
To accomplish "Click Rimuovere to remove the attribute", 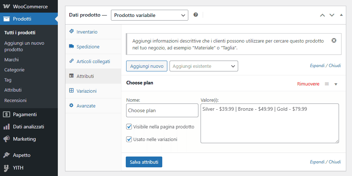I will click(x=308, y=84).
